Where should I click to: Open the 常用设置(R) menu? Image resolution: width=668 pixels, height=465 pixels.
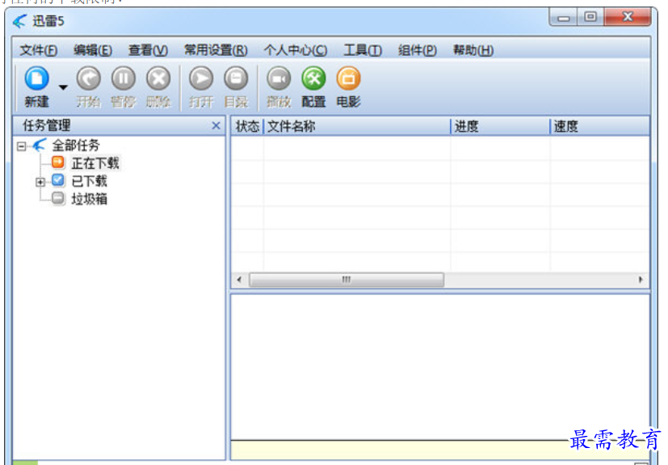tap(216, 50)
